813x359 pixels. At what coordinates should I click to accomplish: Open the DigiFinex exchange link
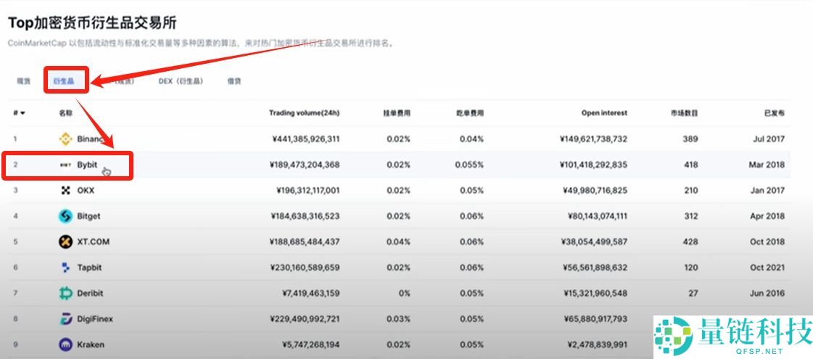(x=95, y=319)
